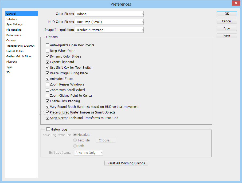Select the 3D preferences category

21,72
